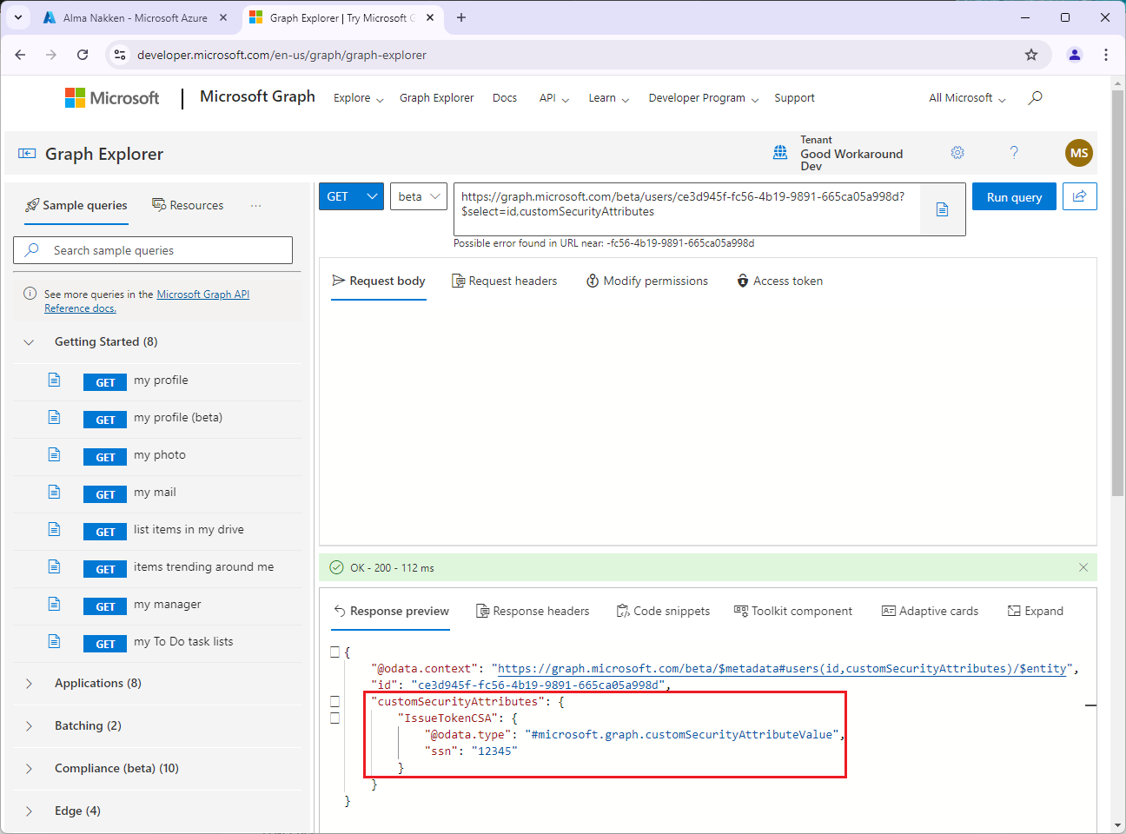Toggle fold box at JSON root brace
This screenshot has height=834, width=1126.
[335, 652]
